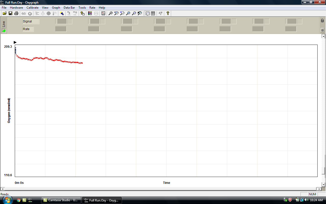Click the horizontal scrollbar left arrow
This screenshot has width=326, height=204.
[2, 189]
